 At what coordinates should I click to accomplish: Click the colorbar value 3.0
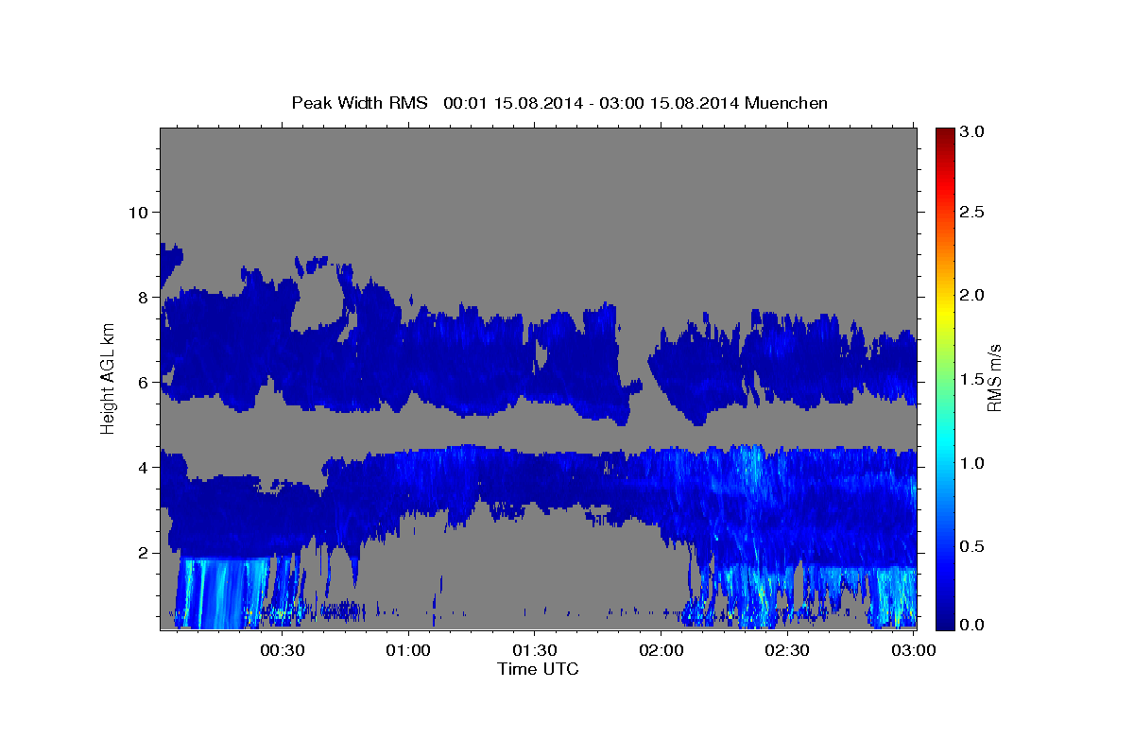coord(972,131)
